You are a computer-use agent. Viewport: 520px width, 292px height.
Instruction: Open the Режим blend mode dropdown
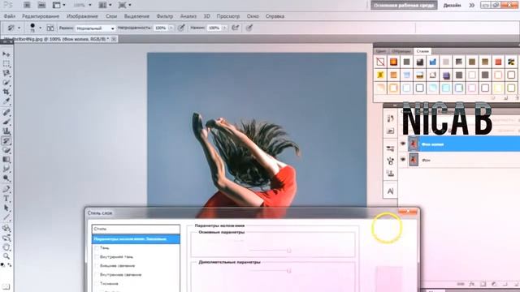click(x=95, y=28)
